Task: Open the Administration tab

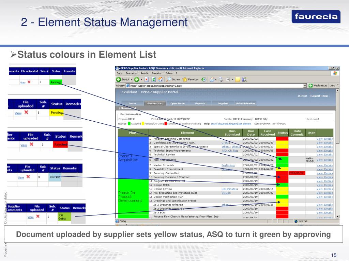Action: [245, 103]
